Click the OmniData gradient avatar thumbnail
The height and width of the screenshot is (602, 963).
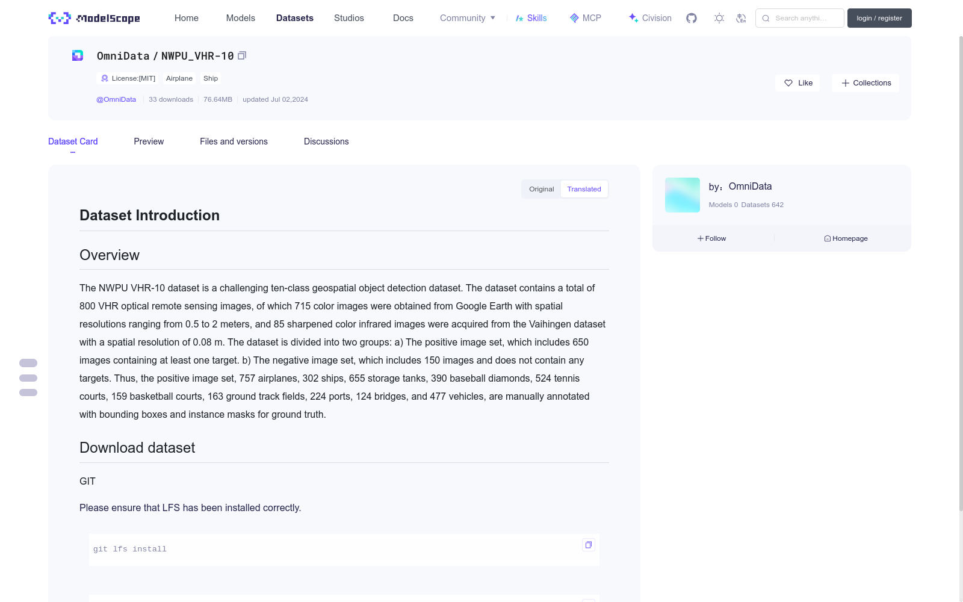pos(683,195)
